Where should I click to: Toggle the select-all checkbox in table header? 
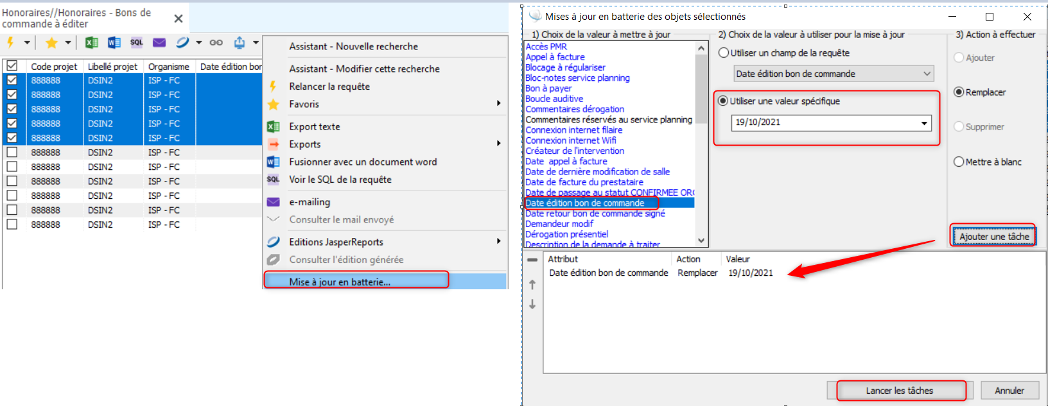12,66
